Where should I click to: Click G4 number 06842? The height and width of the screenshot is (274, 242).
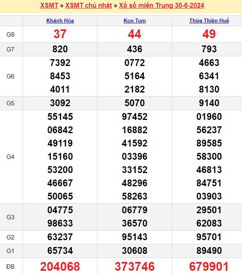pyautogui.click(x=60, y=130)
